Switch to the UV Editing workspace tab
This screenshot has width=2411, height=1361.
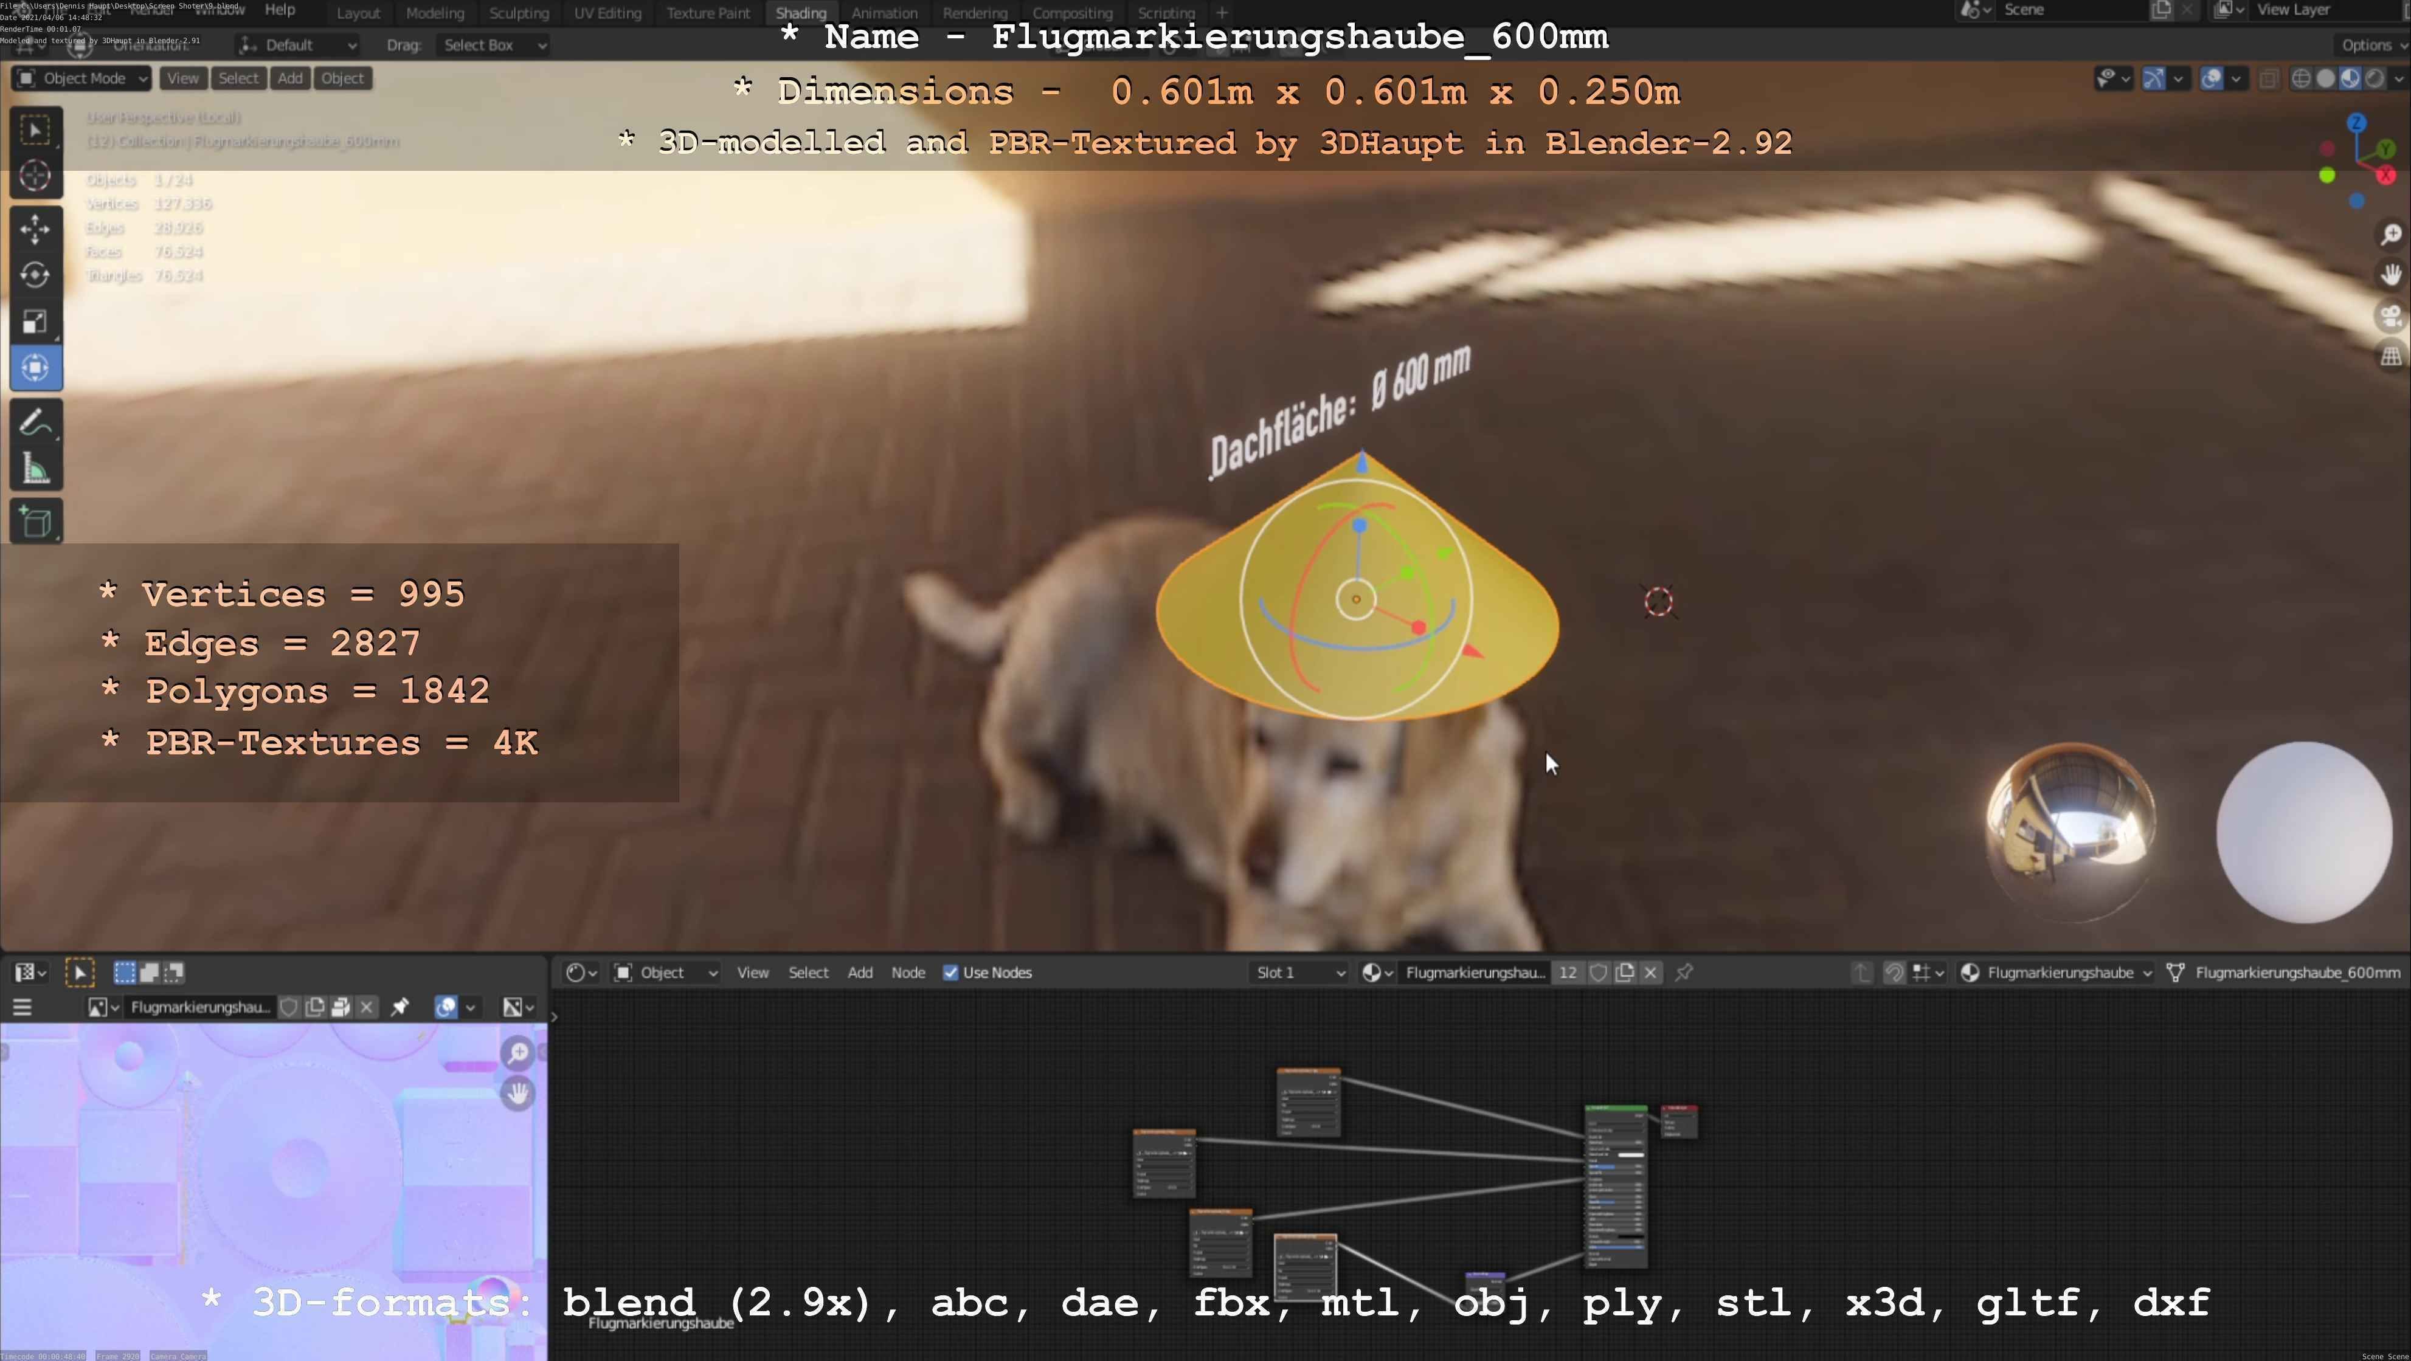click(607, 13)
